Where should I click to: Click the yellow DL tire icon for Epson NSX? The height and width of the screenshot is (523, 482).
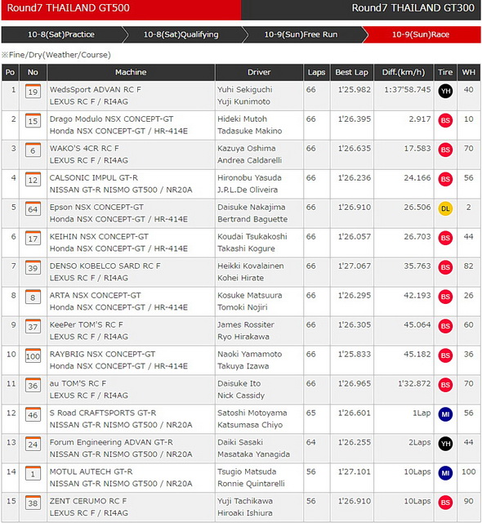[x=445, y=208]
